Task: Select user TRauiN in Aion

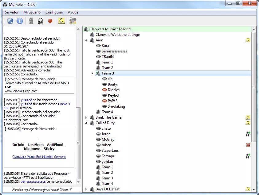Action: click(x=108, y=57)
